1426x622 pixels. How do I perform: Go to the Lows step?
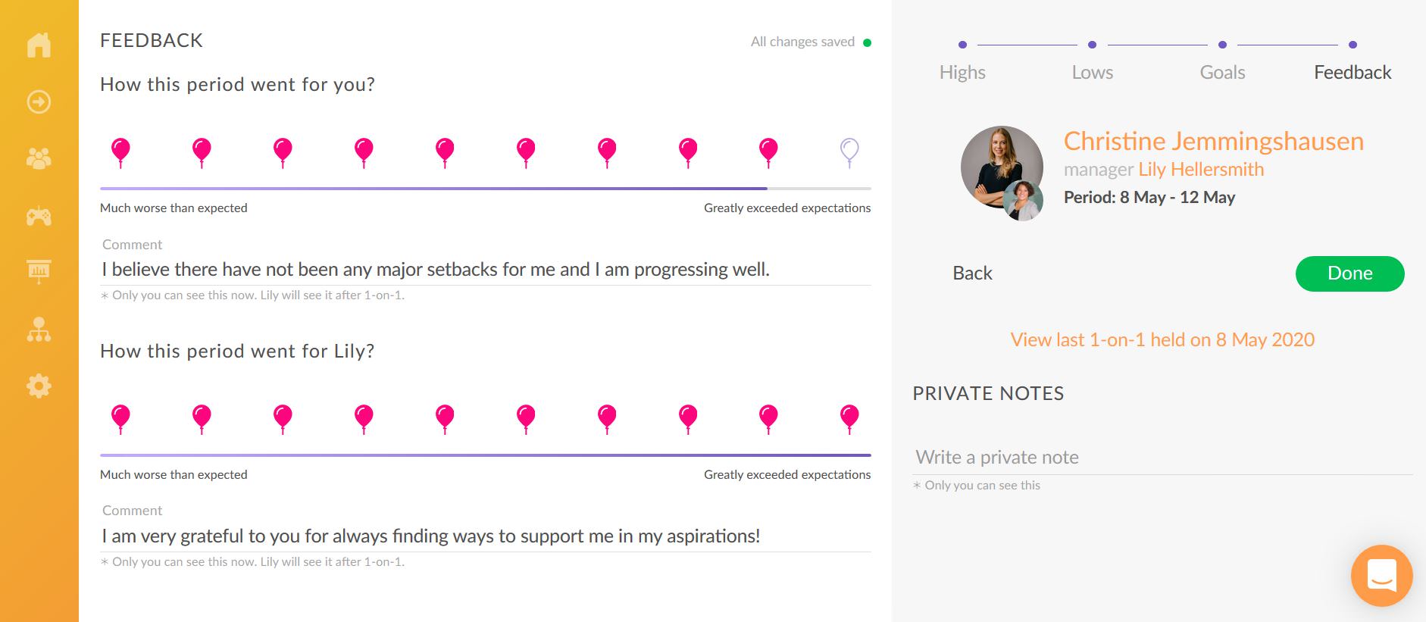(x=1092, y=72)
